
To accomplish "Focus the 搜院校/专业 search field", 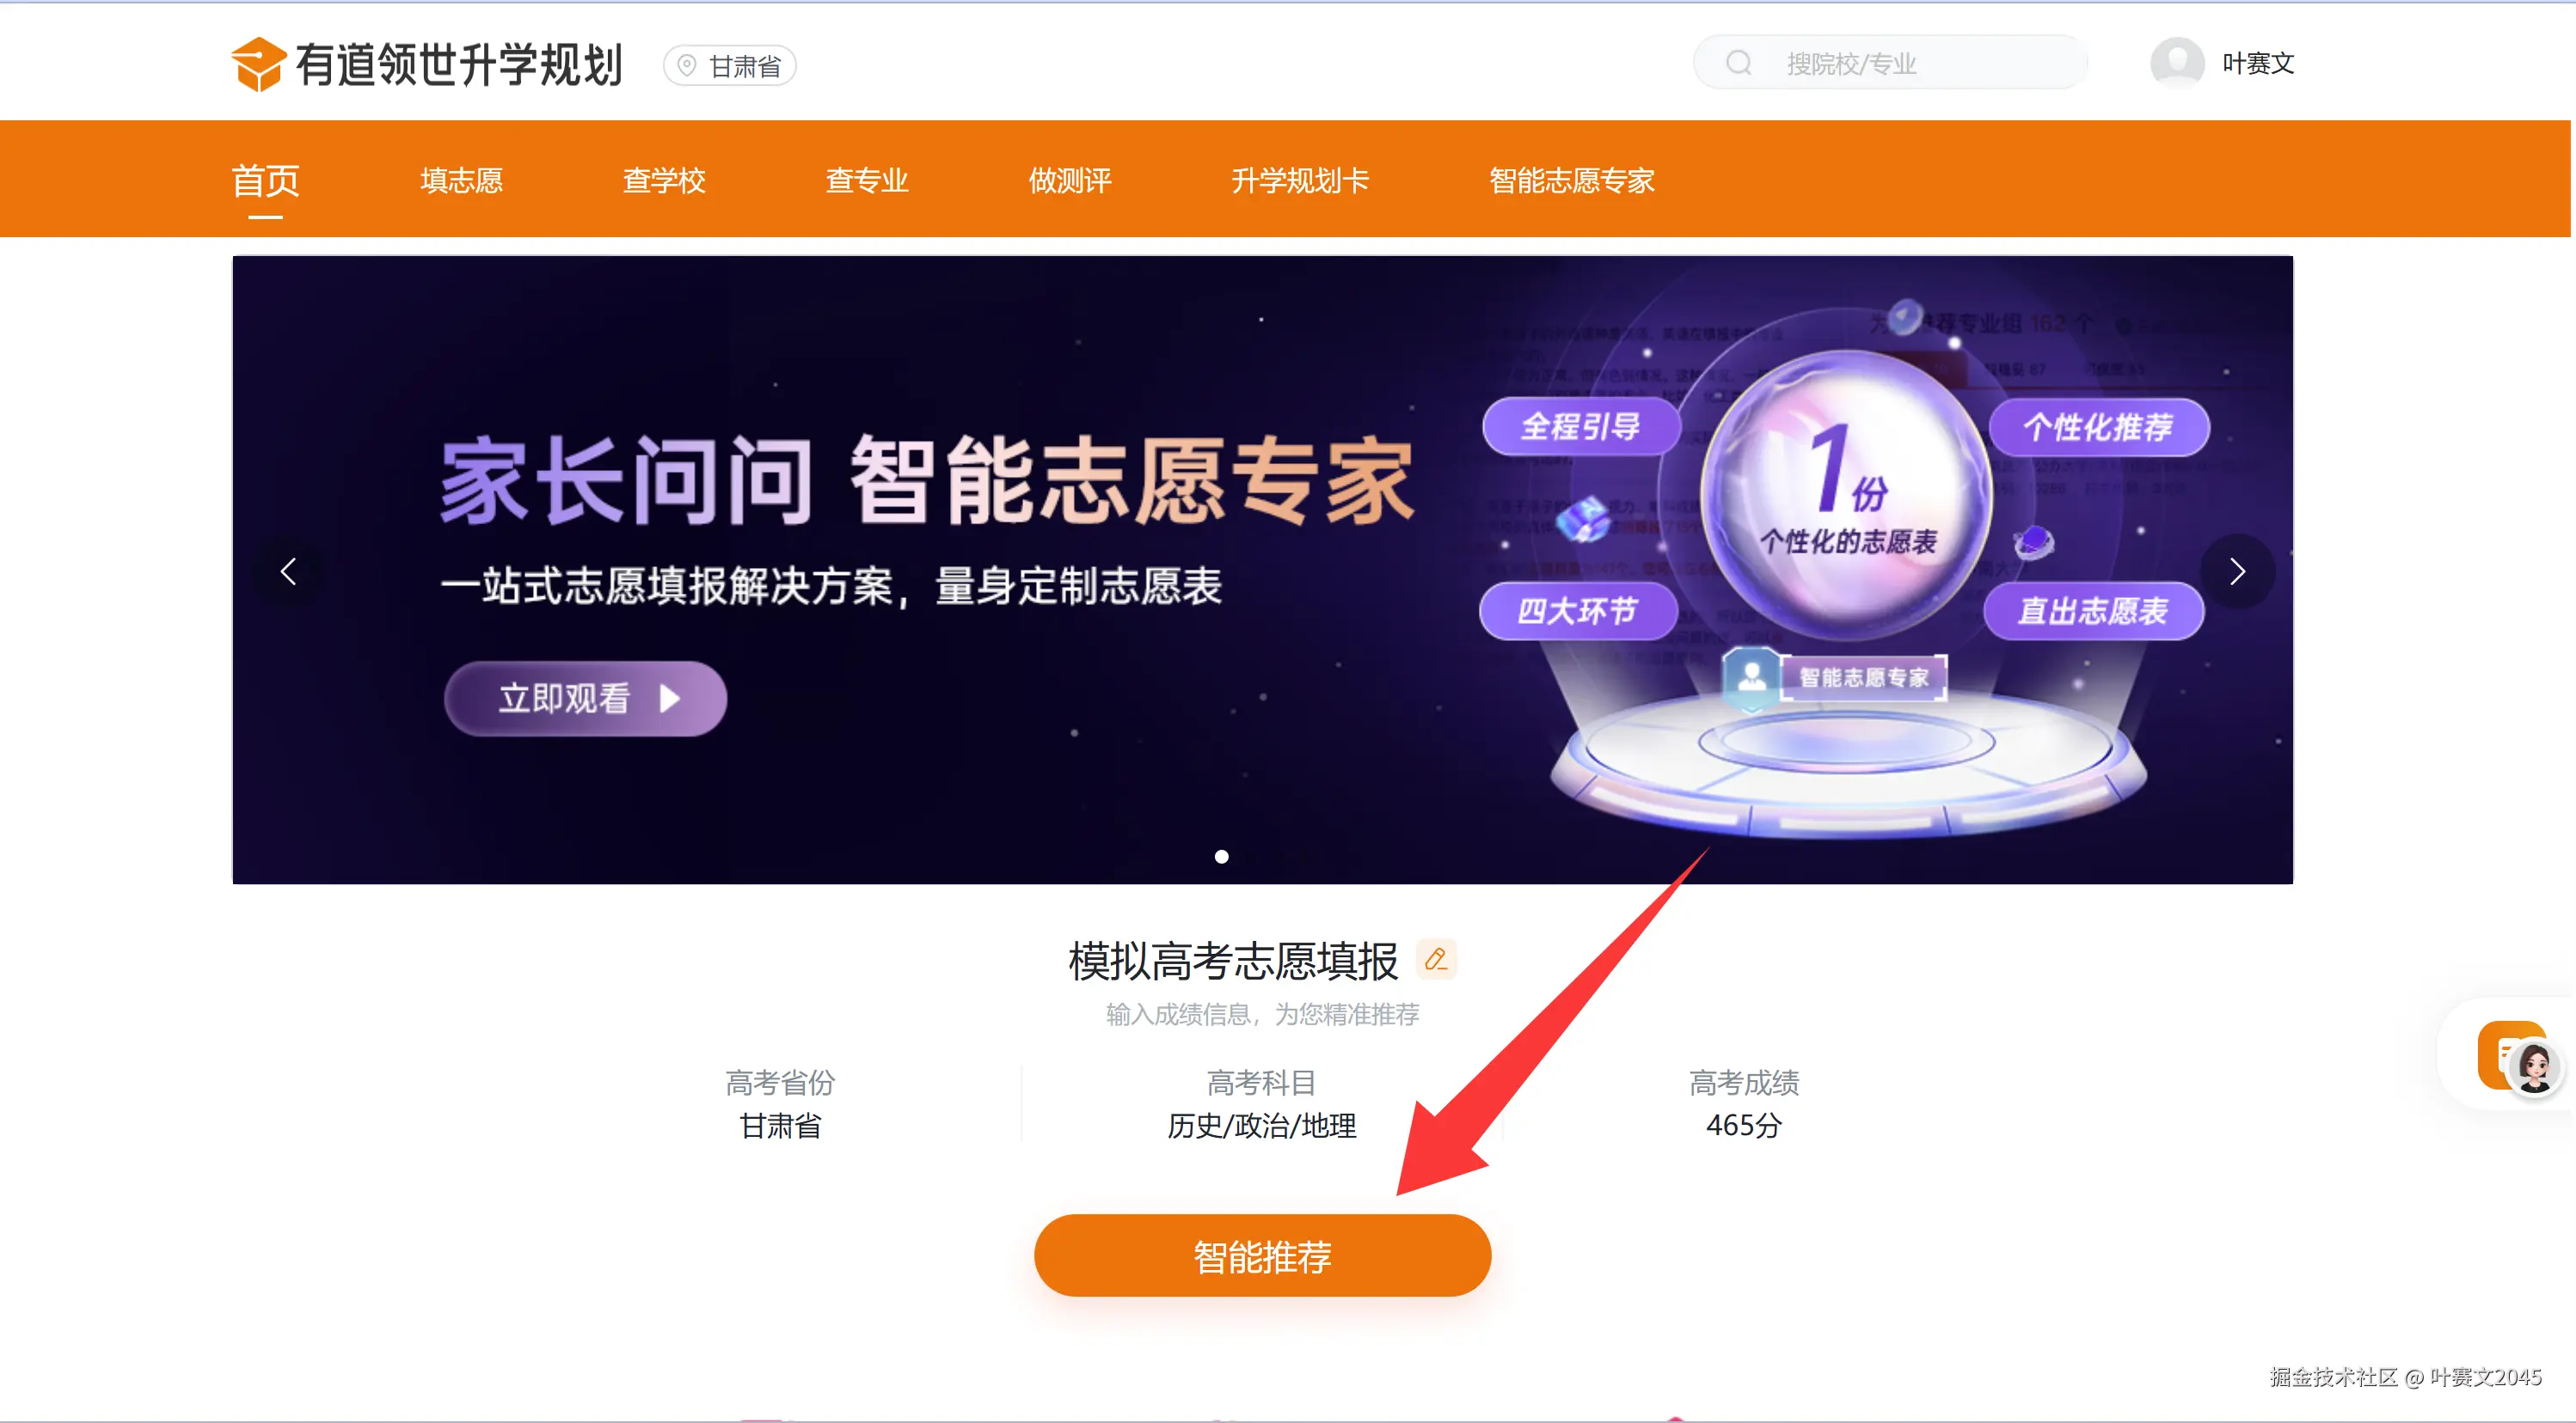I will (x=1890, y=64).
